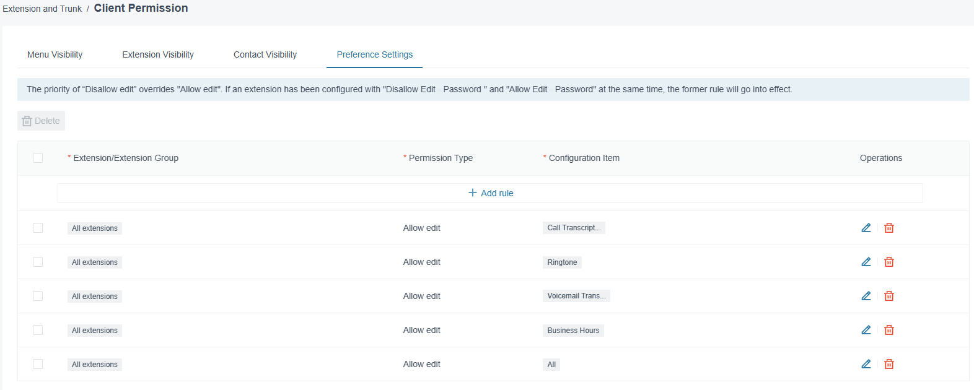
Task: Open the Extension Visibility tab
Action: (x=158, y=54)
